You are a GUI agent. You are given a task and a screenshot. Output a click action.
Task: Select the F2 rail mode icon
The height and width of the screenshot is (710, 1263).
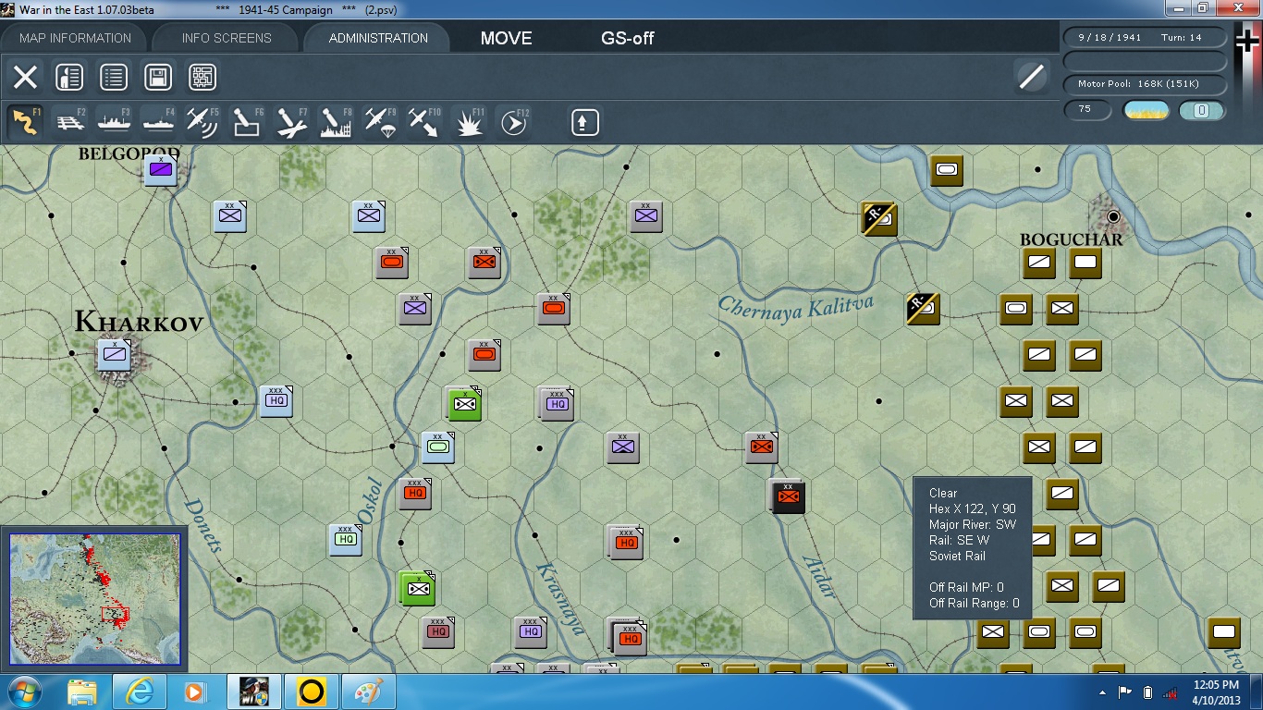pos(69,122)
